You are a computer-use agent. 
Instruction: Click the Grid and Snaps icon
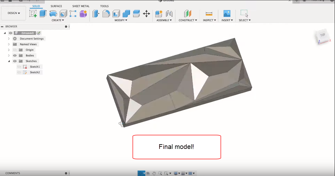[183, 173]
